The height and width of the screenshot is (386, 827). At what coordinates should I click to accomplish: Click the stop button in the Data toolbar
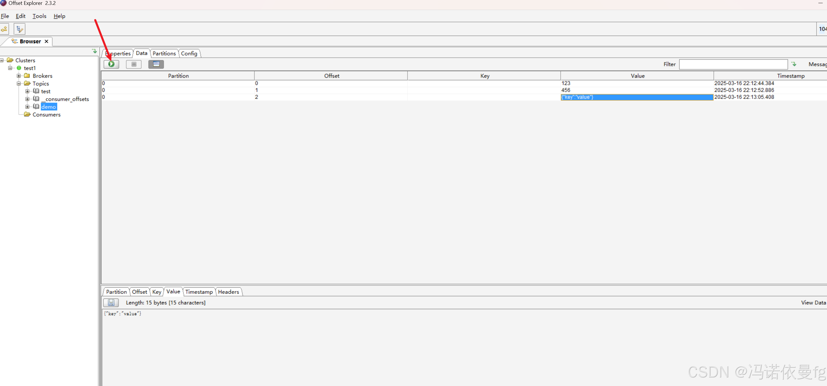pos(134,64)
